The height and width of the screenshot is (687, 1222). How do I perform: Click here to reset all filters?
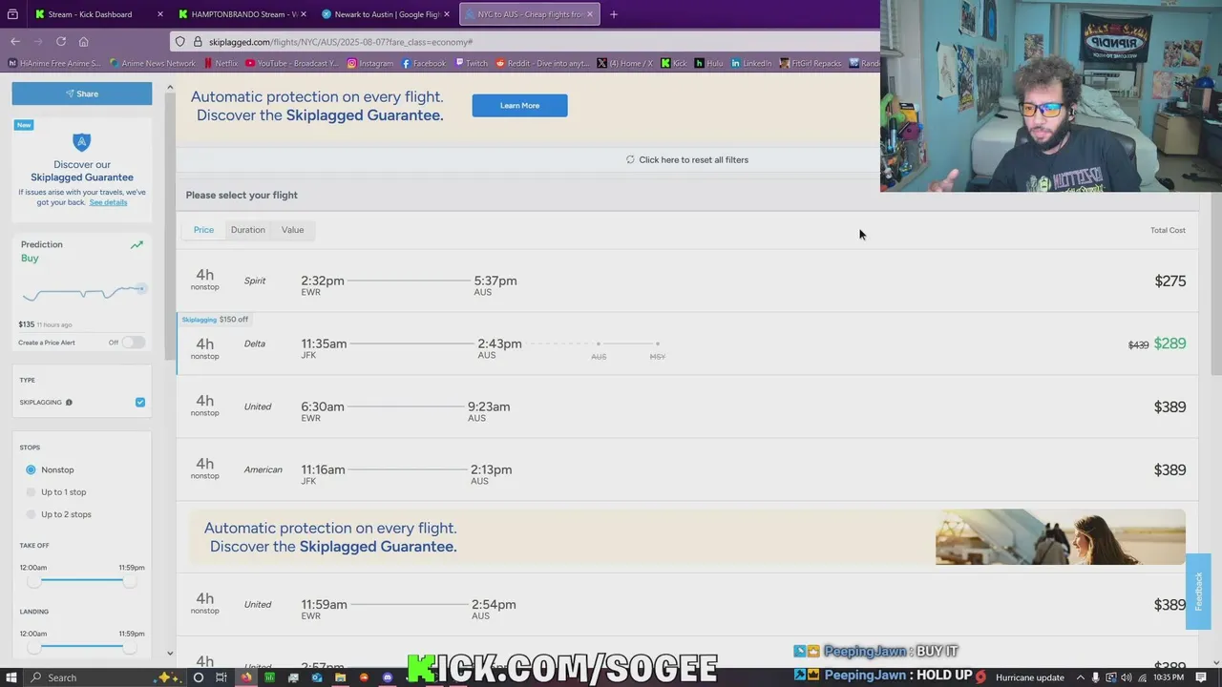(687, 159)
